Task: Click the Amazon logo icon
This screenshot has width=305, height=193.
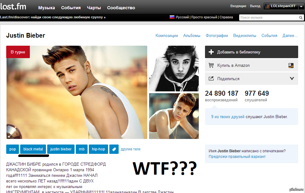Action: click(291, 65)
